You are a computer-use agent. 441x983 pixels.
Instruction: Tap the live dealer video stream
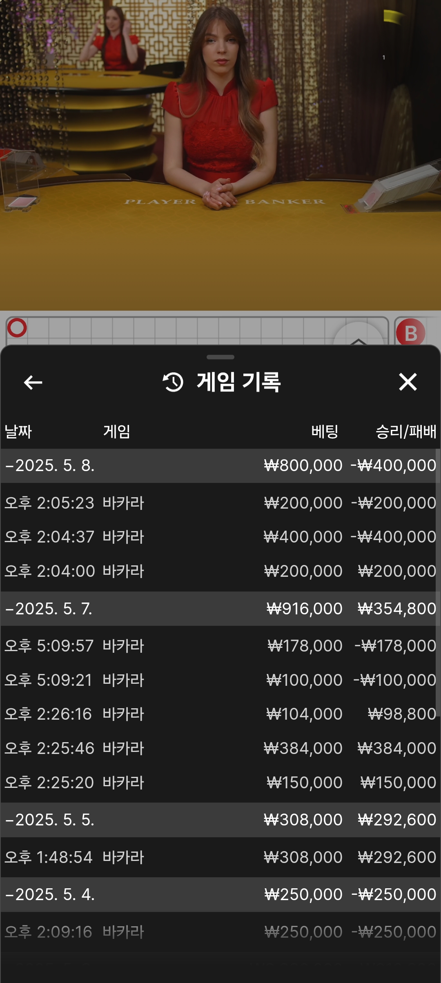click(x=220, y=155)
